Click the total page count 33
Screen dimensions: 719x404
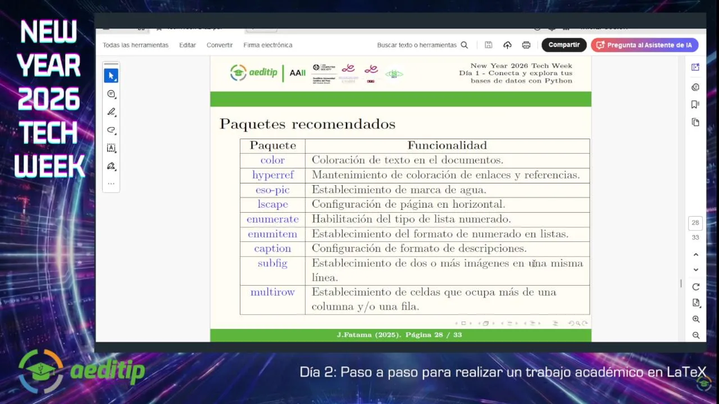(695, 238)
